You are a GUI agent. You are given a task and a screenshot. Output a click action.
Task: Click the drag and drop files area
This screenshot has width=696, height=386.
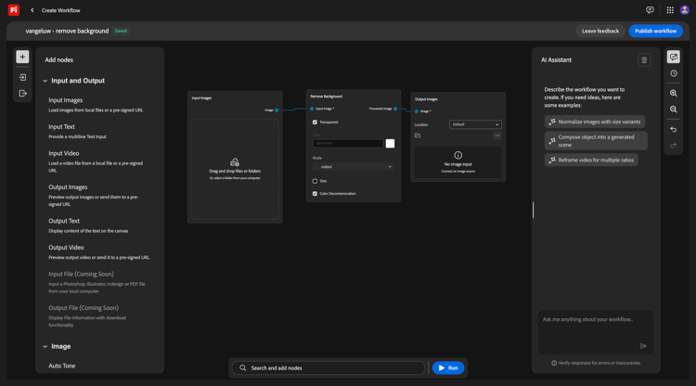[235, 169]
